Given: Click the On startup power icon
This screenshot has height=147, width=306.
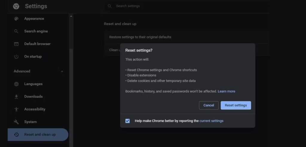Looking at the screenshot, I should click(16, 57).
